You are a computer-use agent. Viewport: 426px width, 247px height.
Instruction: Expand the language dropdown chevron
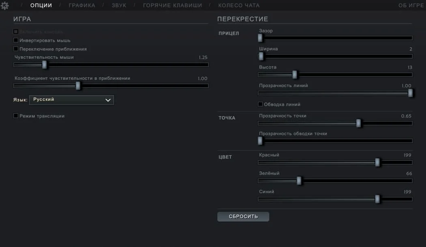(108, 100)
